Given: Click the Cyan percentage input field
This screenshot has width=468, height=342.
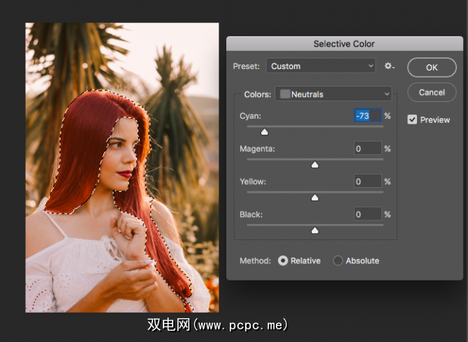Looking at the screenshot, I should [x=367, y=116].
